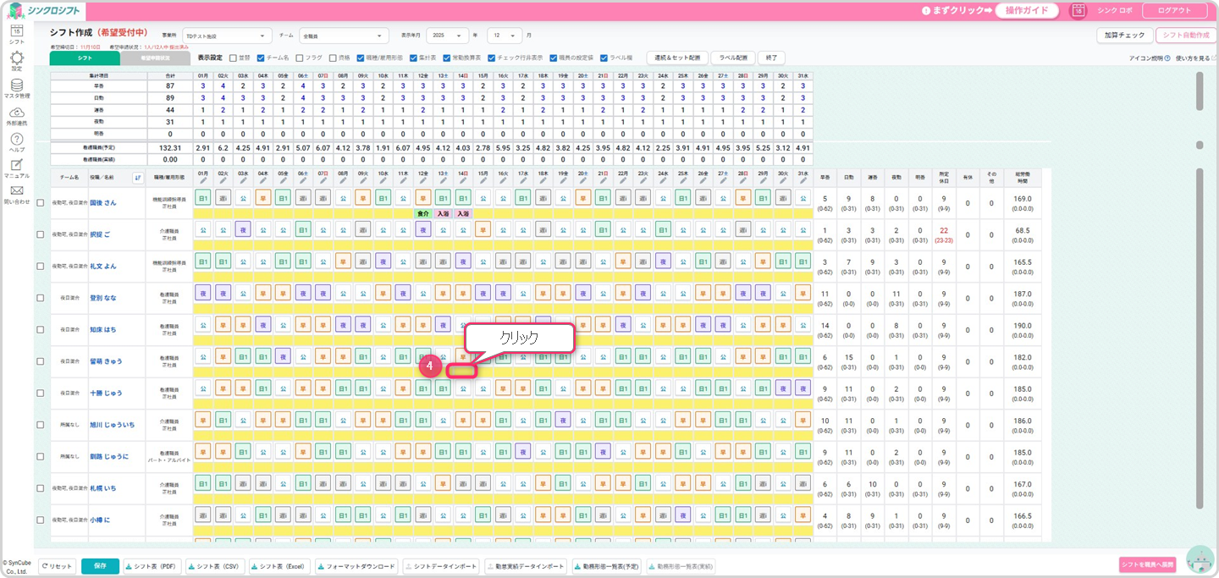Click the 外部連携 cloud icon

coord(16,113)
